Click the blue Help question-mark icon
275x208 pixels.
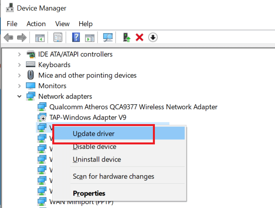tap(76, 37)
